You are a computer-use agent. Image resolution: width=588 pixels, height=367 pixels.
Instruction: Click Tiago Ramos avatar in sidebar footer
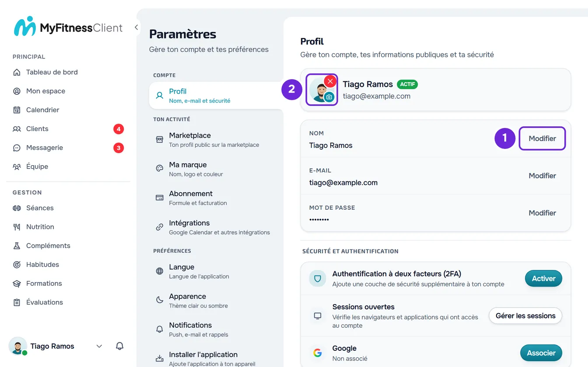point(18,346)
